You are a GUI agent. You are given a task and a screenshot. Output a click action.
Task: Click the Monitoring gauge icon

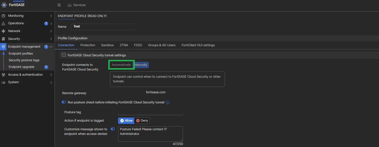(3, 16)
